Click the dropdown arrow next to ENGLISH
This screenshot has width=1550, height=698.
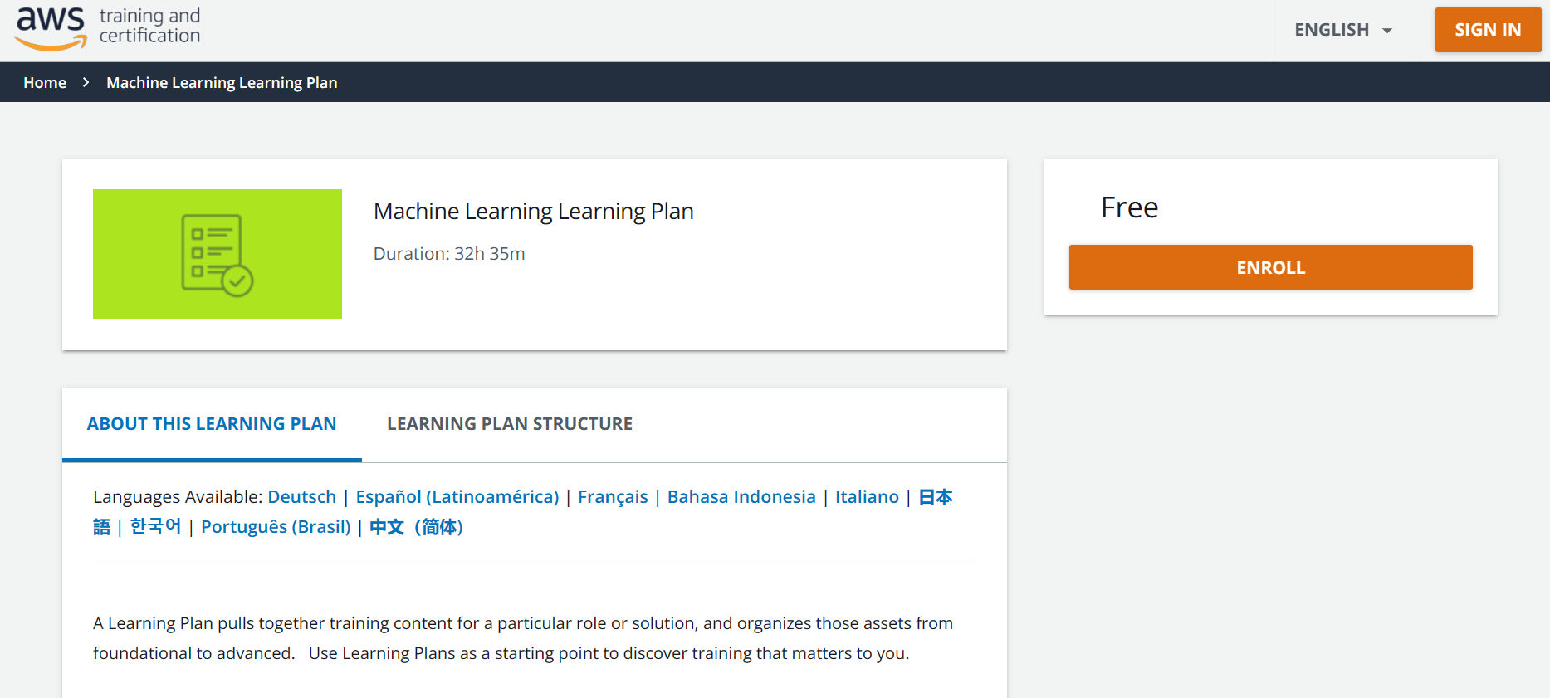coord(1386,31)
